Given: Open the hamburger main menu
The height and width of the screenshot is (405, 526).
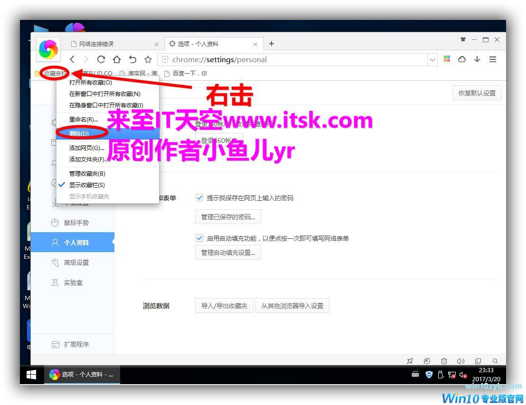Looking at the screenshot, I should click(493, 59).
